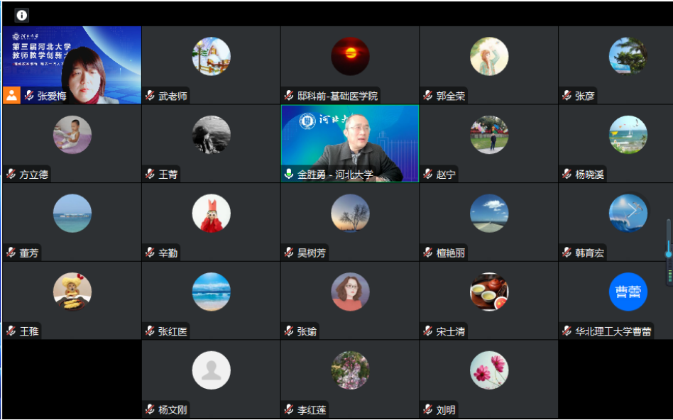Click the 李红莲 name label
The width and height of the screenshot is (673, 420).
click(x=312, y=409)
